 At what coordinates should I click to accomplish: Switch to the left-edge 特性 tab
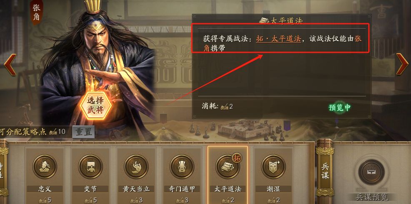(2, 171)
